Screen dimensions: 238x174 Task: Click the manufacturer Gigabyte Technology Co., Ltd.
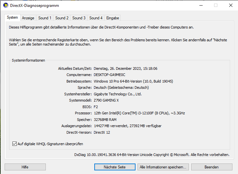pos(118,94)
